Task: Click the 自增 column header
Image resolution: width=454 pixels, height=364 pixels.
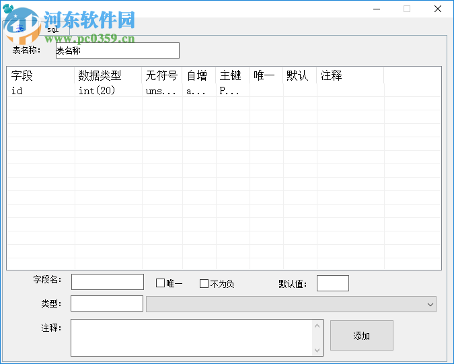Action: point(198,75)
